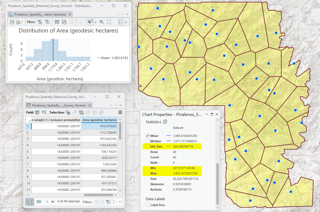
Task: Open the chart Export dropdown arrow
Action: pyautogui.click(x=21, y=22)
